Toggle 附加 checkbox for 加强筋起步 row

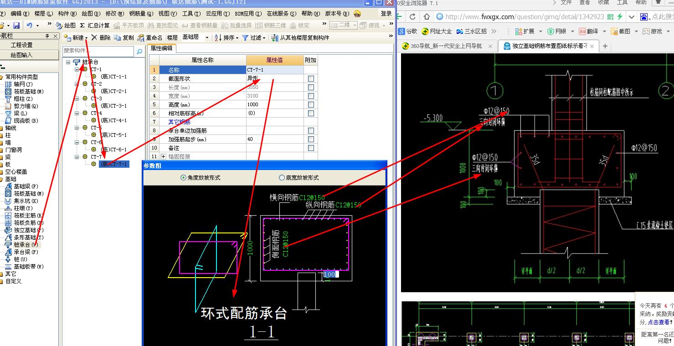point(311,139)
